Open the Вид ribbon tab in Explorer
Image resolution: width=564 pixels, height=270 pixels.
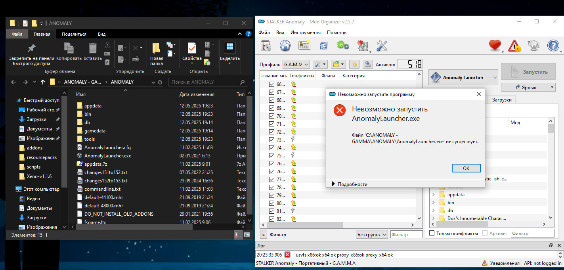tap(101, 34)
